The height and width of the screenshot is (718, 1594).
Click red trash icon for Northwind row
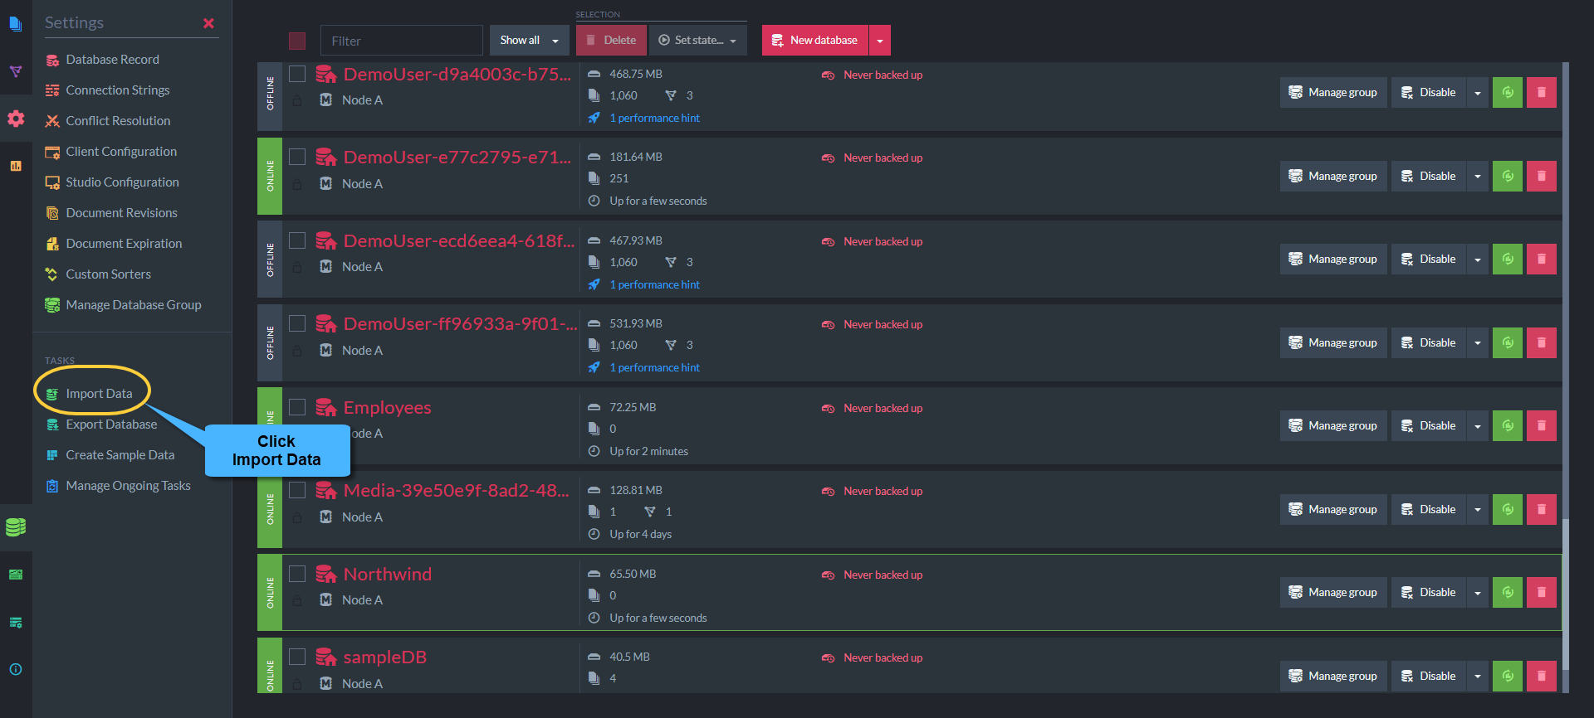coord(1542,592)
